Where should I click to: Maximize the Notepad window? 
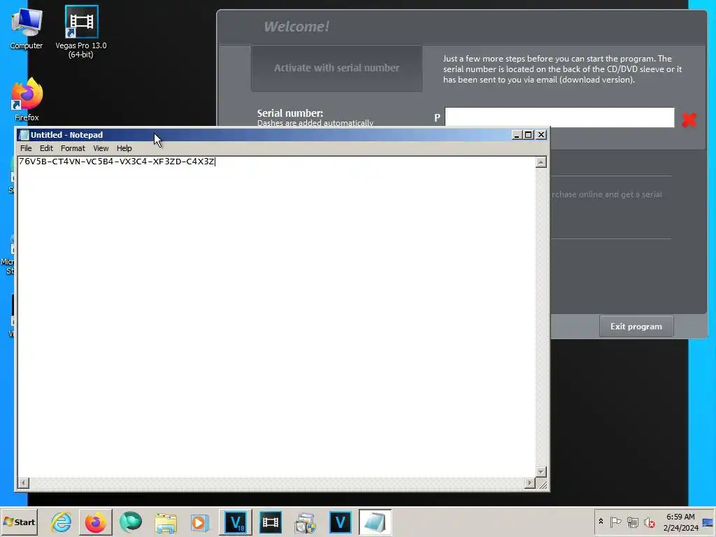coord(529,135)
